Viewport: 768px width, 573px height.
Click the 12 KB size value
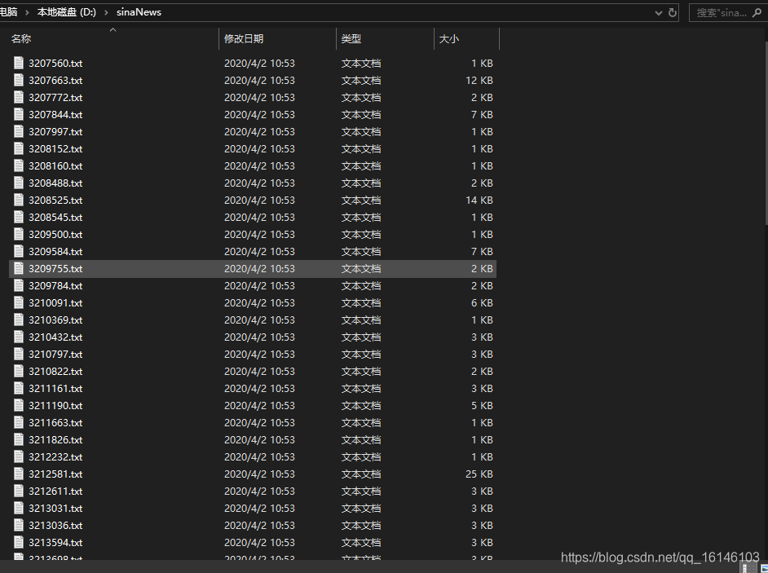[479, 80]
